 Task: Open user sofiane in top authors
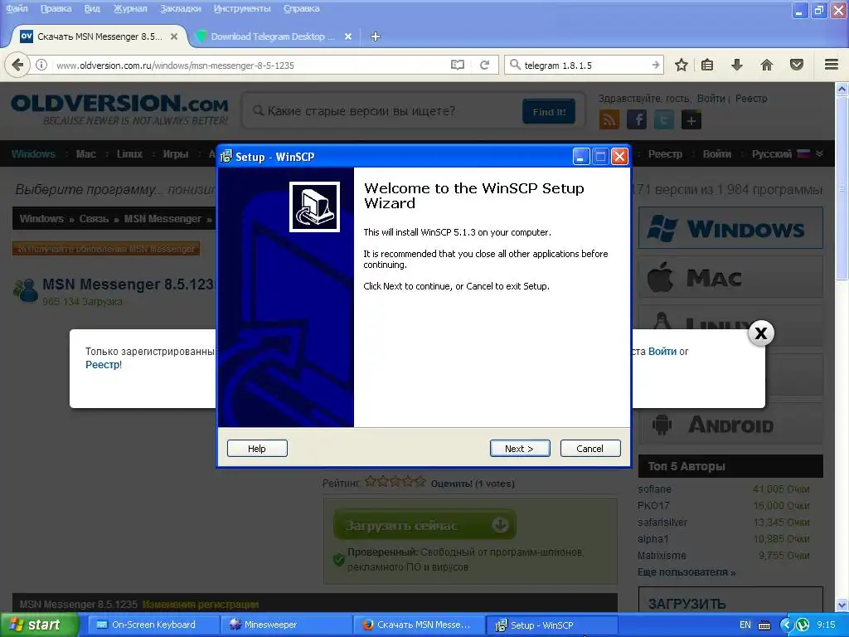pyautogui.click(x=654, y=489)
